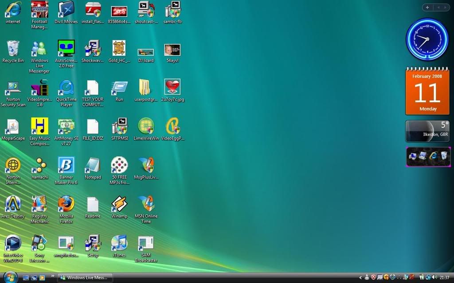Open the LimeWireWin icon
Viewport: 454px width, 283px height.
click(146, 127)
